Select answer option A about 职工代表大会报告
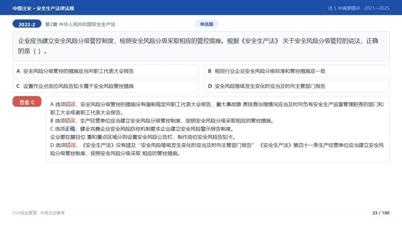This screenshot has width=402, height=226. pos(105,71)
